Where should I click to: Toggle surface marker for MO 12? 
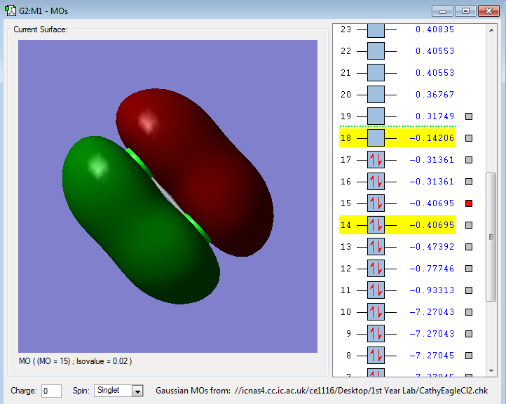click(469, 269)
